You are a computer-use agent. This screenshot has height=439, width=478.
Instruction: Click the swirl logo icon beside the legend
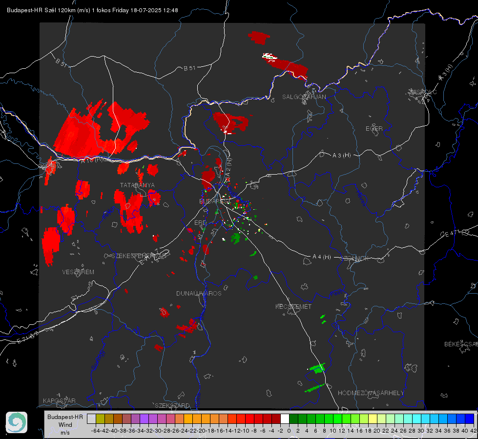pos(17,422)
